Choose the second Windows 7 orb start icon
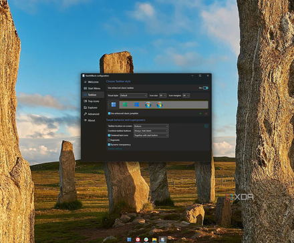This screenshot has width=294, height=243. click(160, 105)
